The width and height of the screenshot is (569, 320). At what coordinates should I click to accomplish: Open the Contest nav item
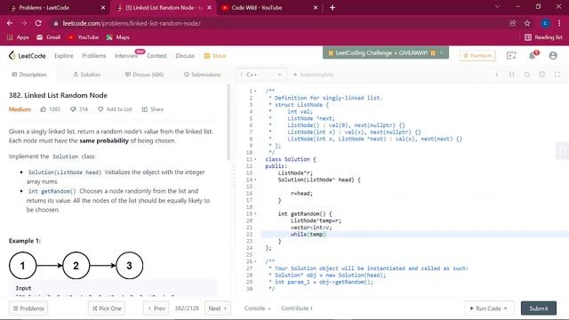pyautogui.click(x=156, y=55)
